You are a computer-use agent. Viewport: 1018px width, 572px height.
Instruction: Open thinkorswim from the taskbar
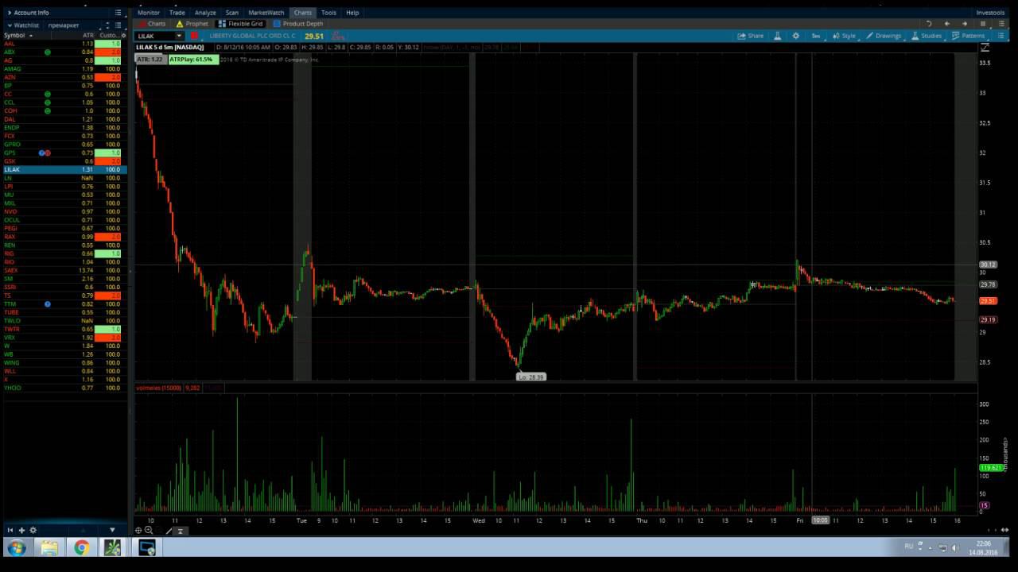(x=112, y=547)
